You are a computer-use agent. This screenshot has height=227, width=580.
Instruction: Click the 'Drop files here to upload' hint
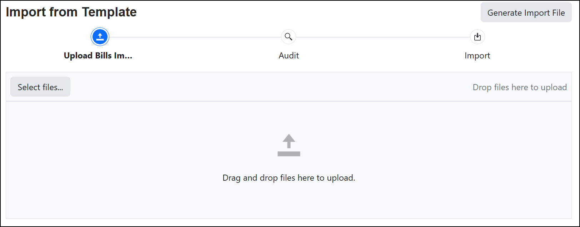pyautogui.click(x=519, y=87)
